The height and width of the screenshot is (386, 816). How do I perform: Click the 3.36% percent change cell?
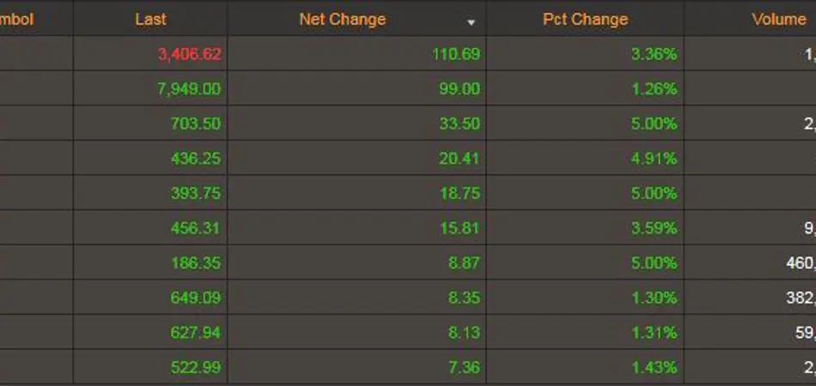[x=654, y=54]
